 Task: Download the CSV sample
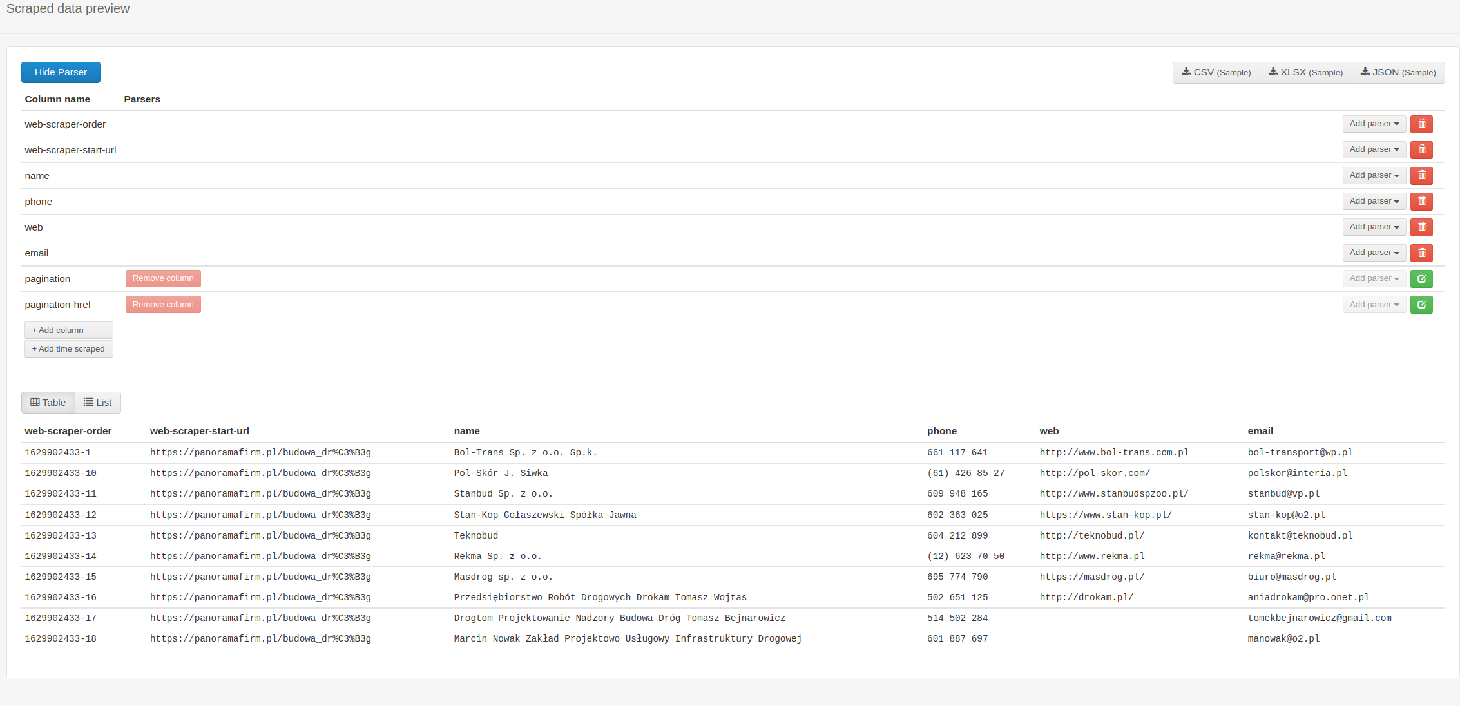(1216, 72)
